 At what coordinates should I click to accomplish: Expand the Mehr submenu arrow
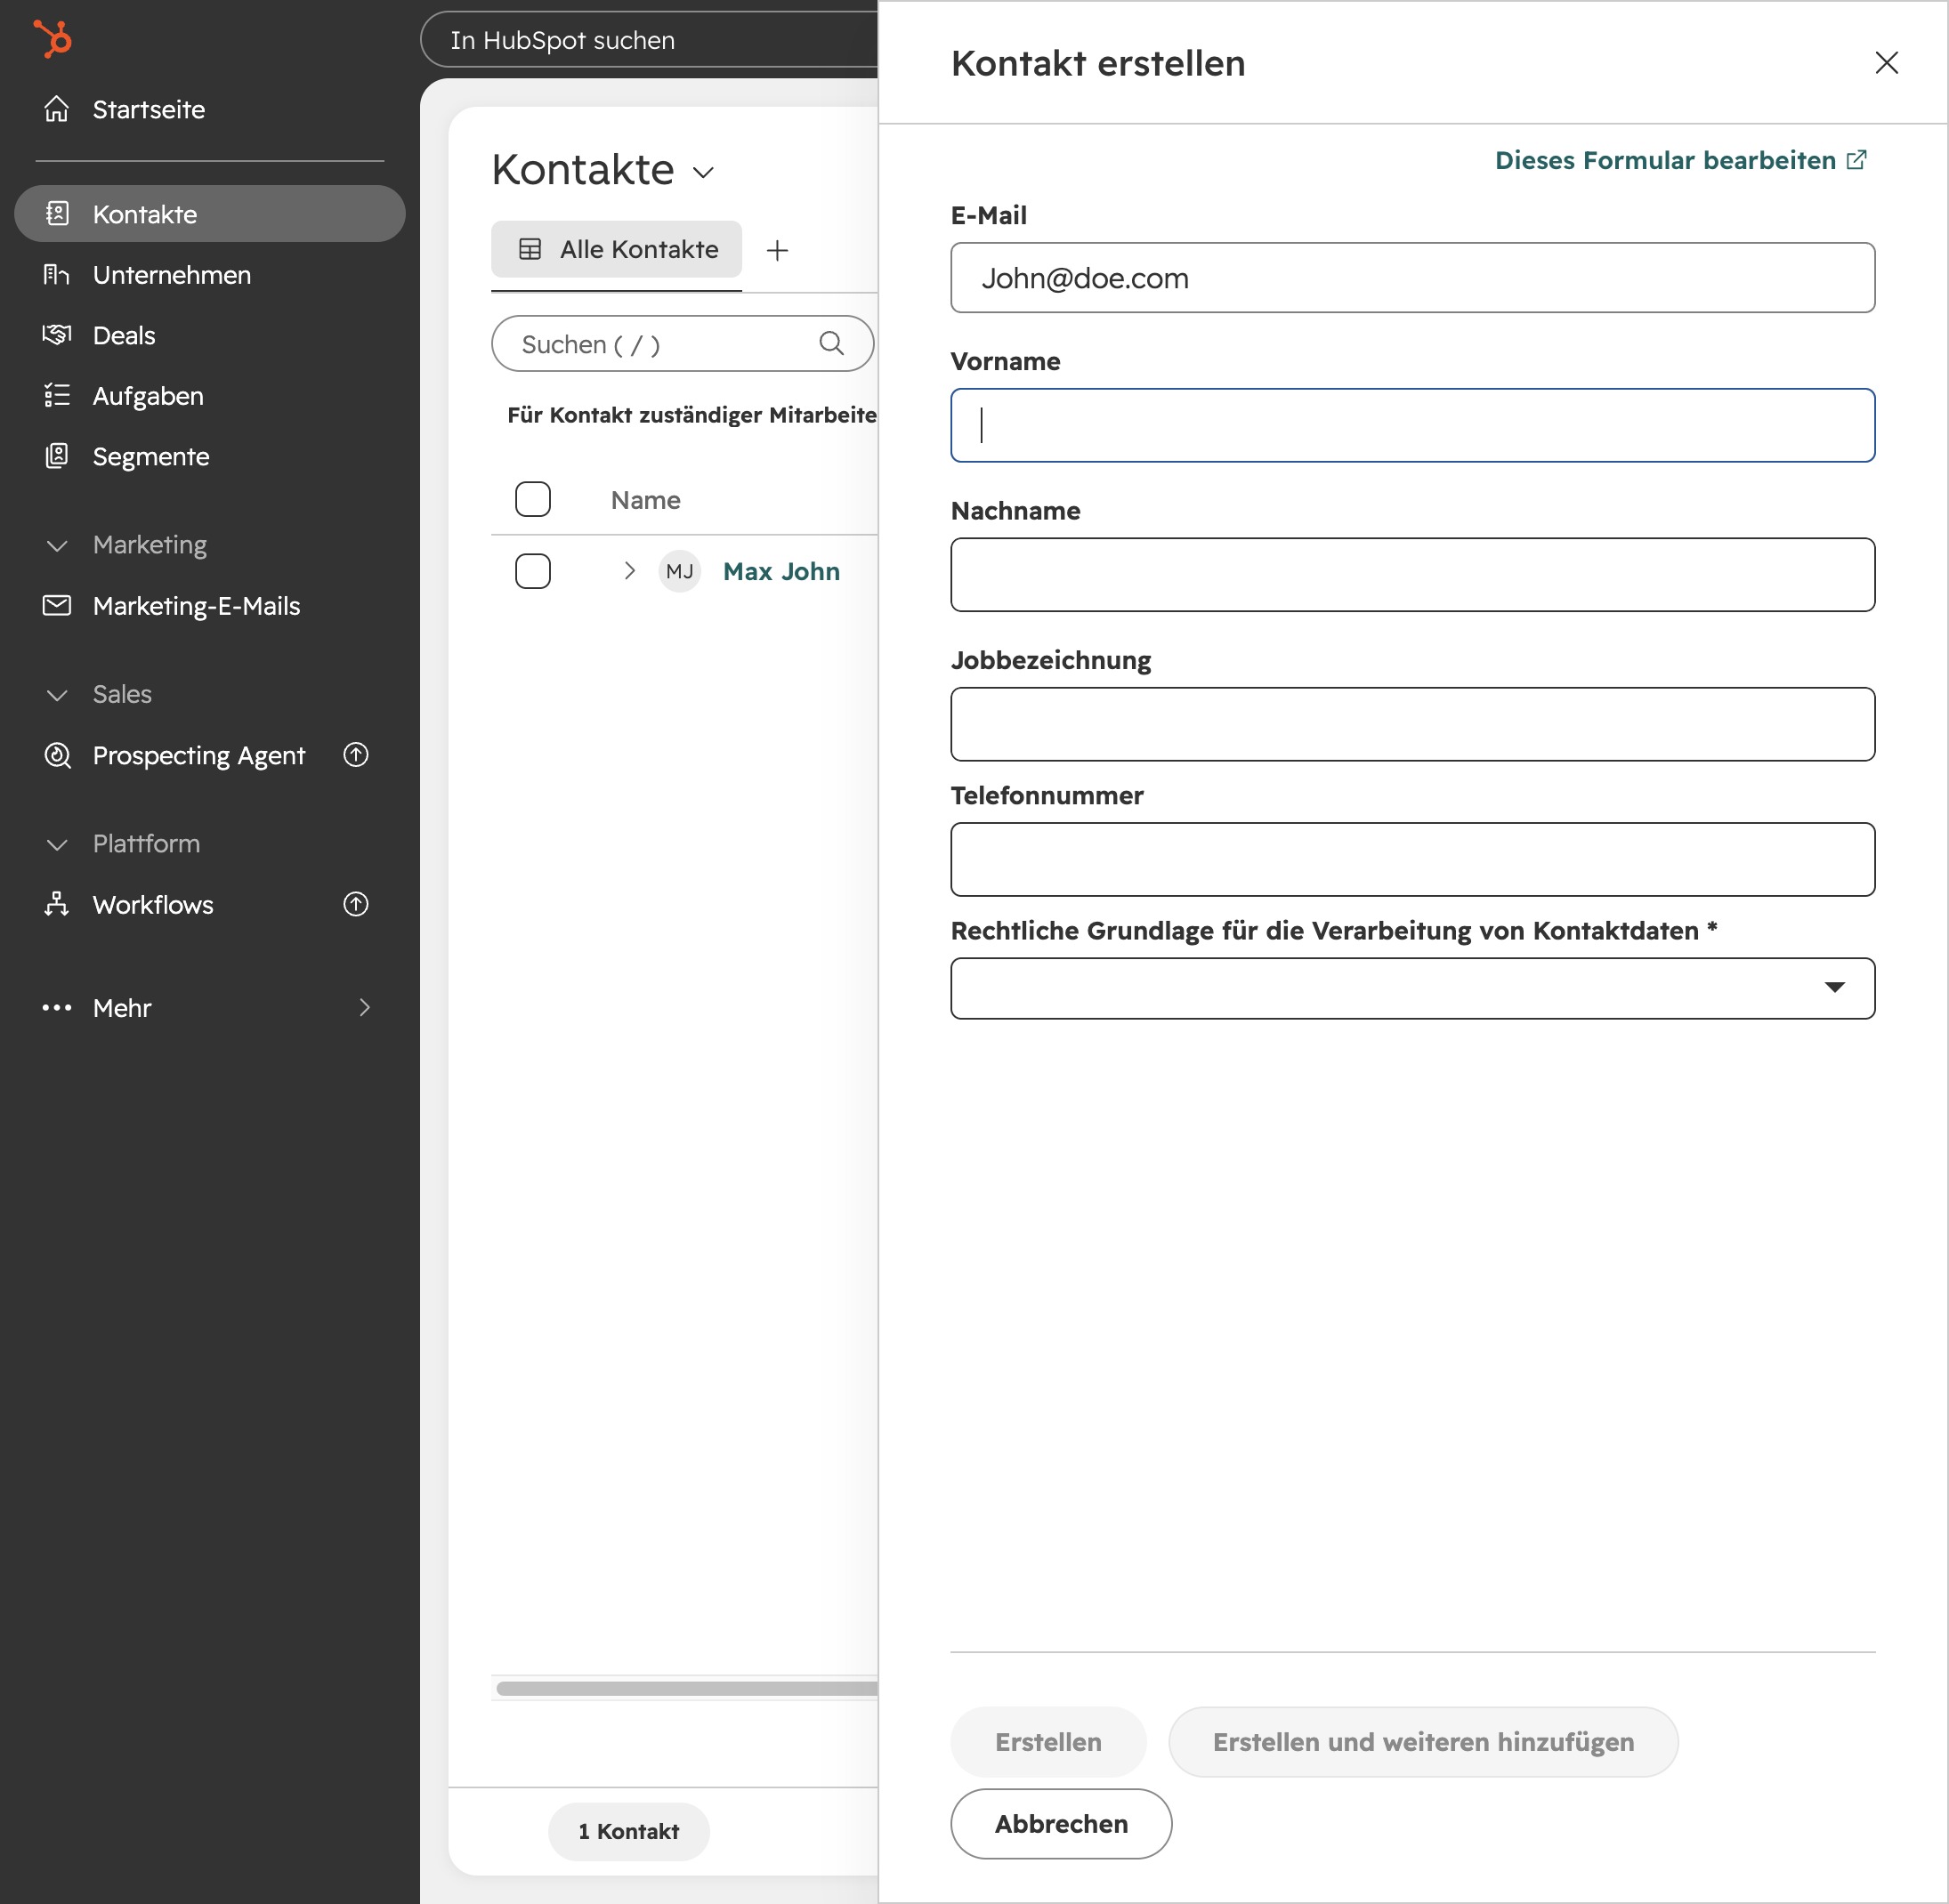point(364,1008)
